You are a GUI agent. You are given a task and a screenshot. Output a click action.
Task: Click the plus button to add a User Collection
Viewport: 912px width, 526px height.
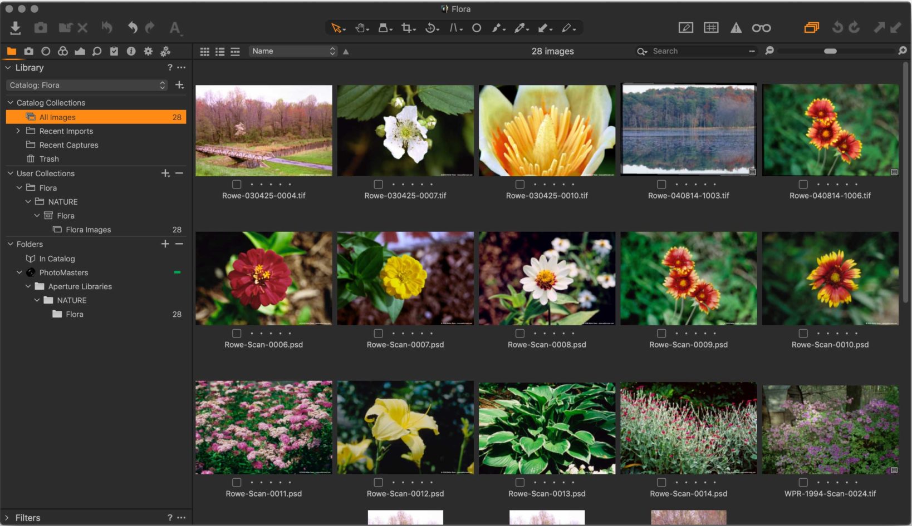(x=165, y=173)
